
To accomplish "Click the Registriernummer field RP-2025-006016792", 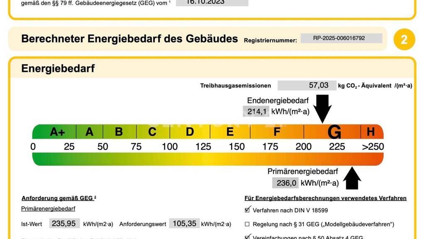I will click(x=341, y=38).
